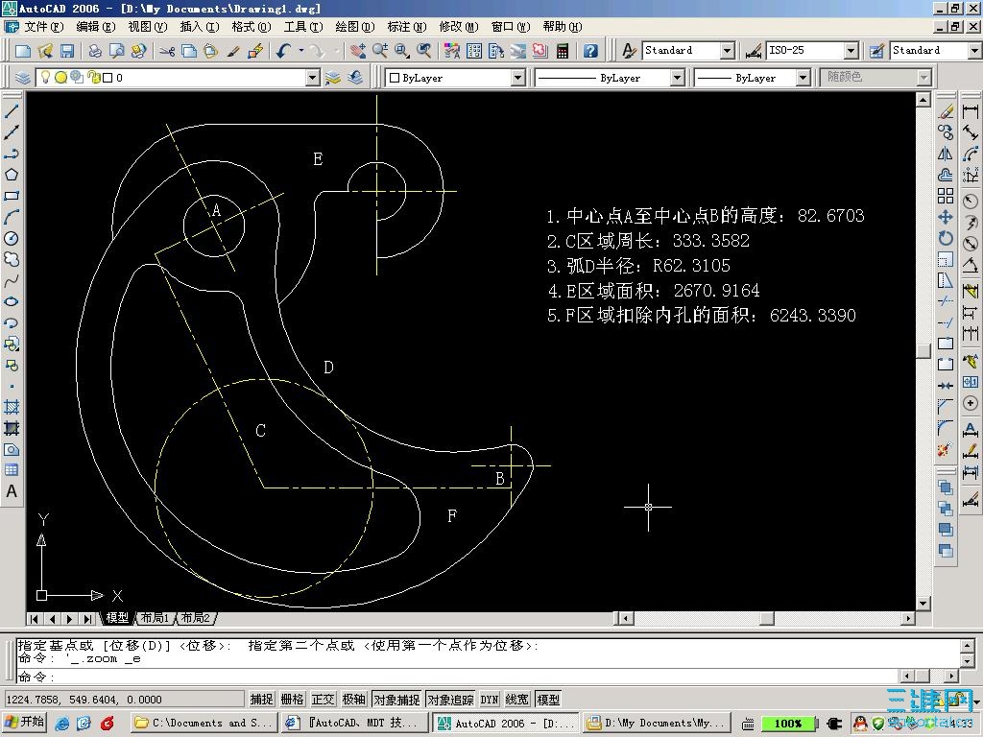983x737 pixels.
Task: Click the horizontal scrollbar right arrow of drawing
Action: pos(908,619)
